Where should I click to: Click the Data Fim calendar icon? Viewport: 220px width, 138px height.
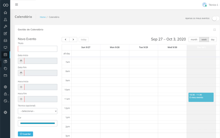coord(21,73)
